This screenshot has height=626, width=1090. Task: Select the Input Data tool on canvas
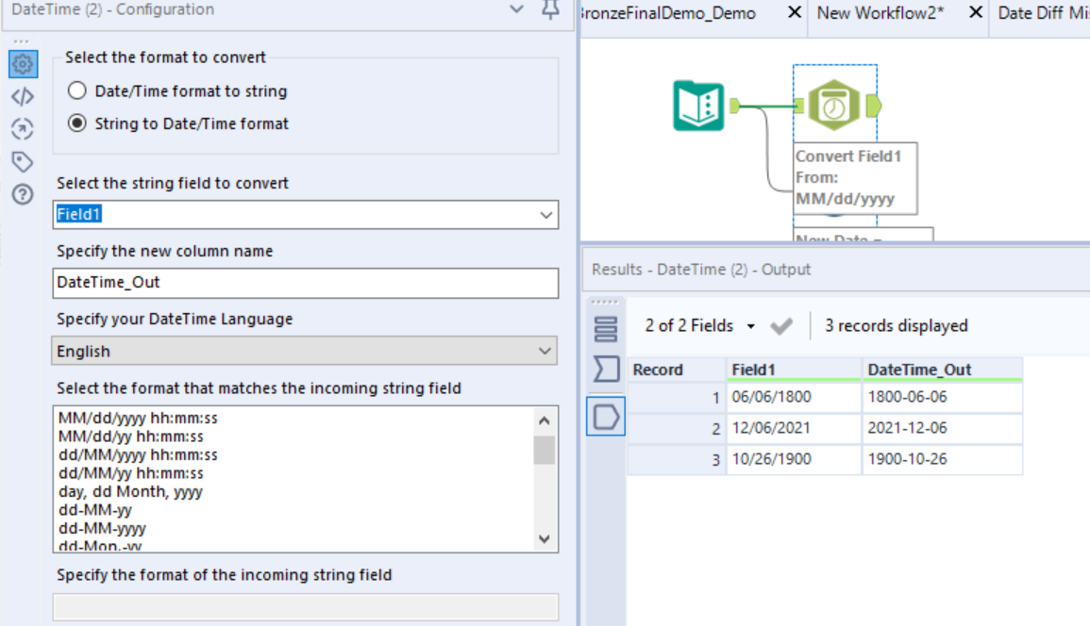[x=698, y=106]
